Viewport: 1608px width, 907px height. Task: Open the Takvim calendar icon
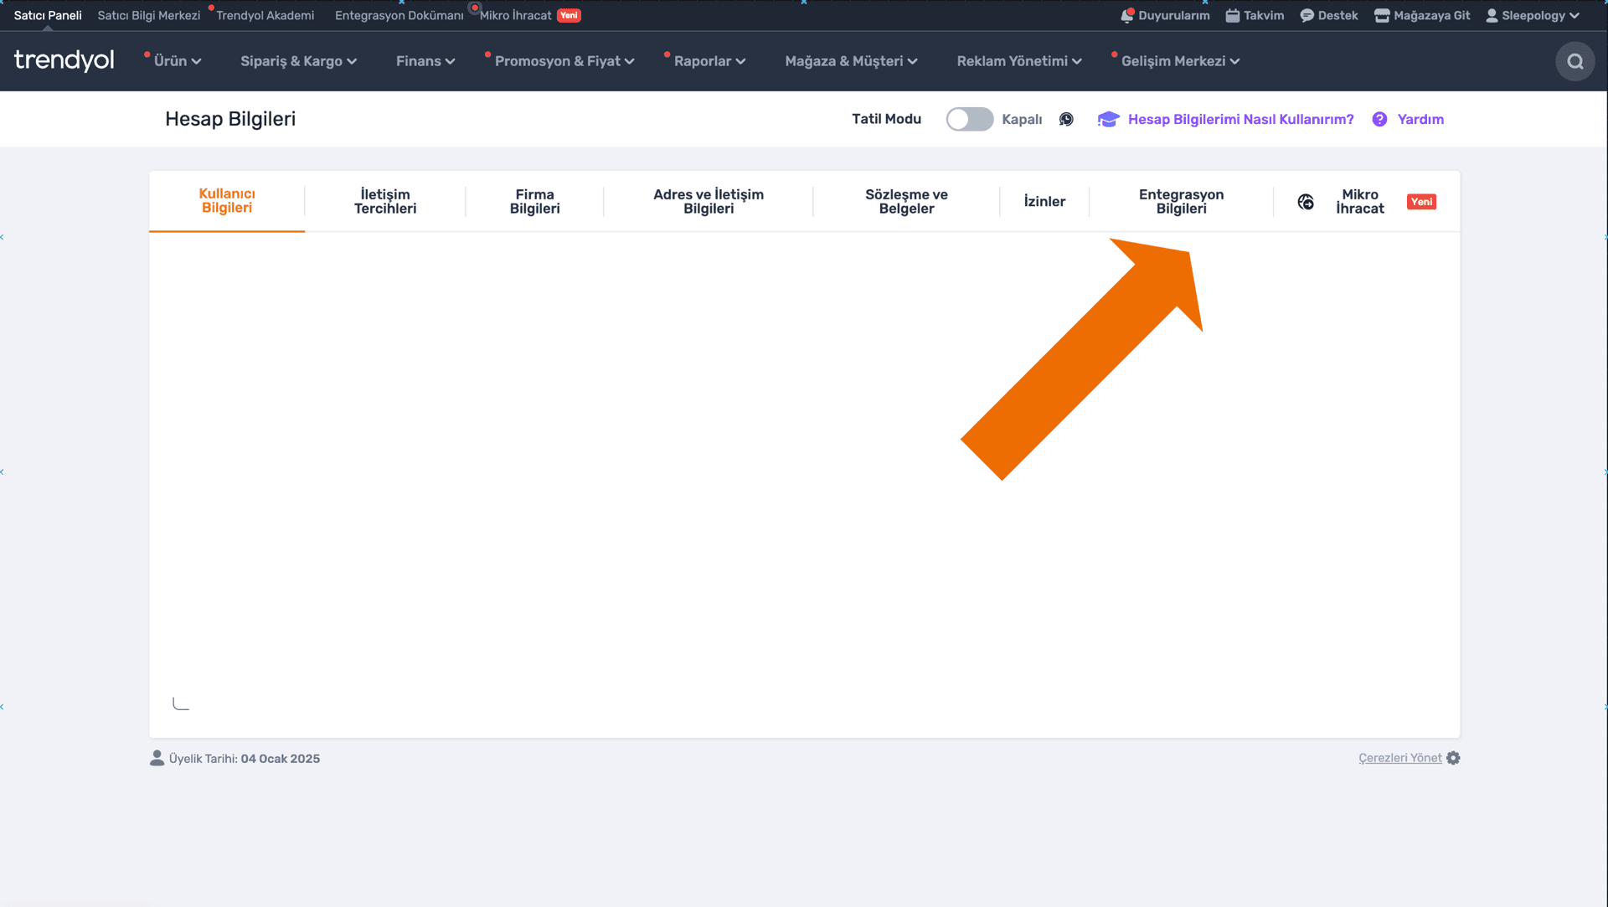[x=1232, y=16]
